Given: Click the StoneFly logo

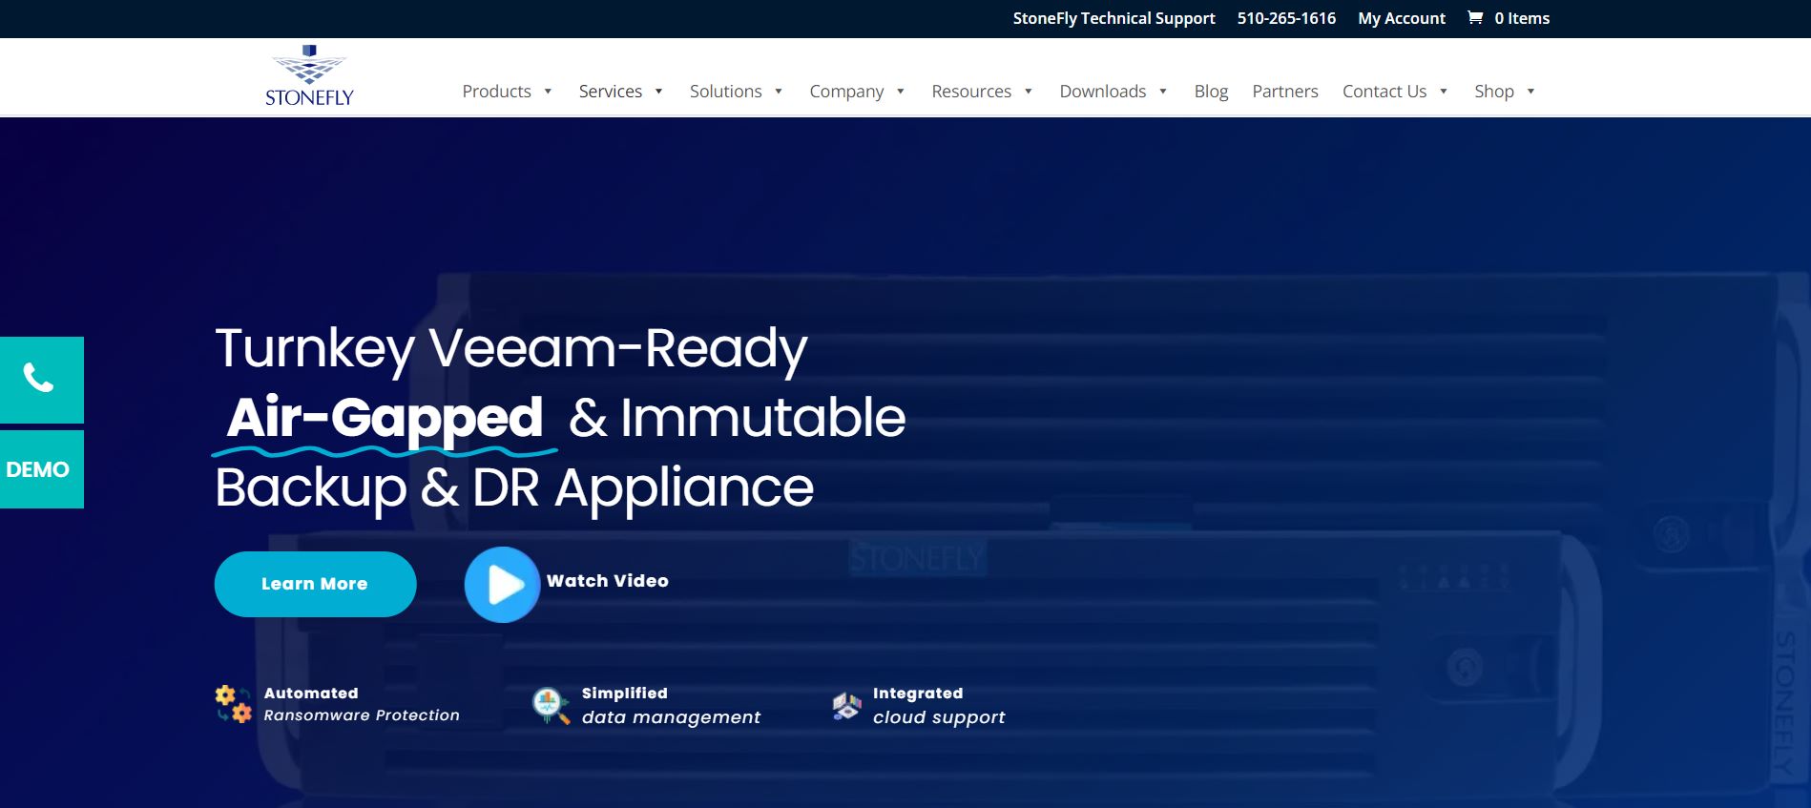Looking at the screenshot, I should coord(309,75).
